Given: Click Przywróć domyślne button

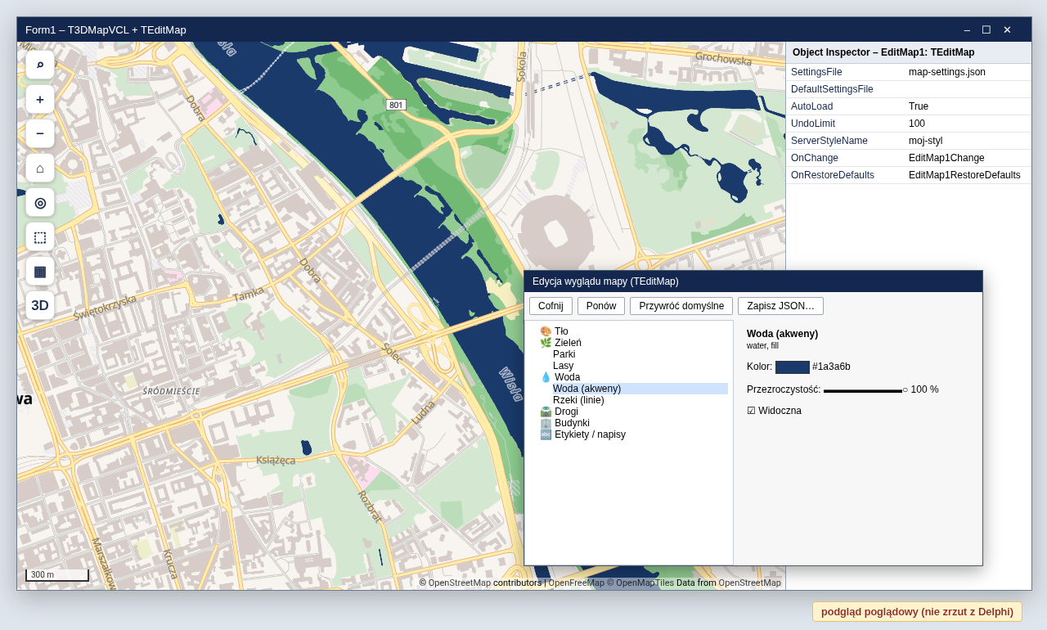Looking at the screenshot, I should [681, 306].
